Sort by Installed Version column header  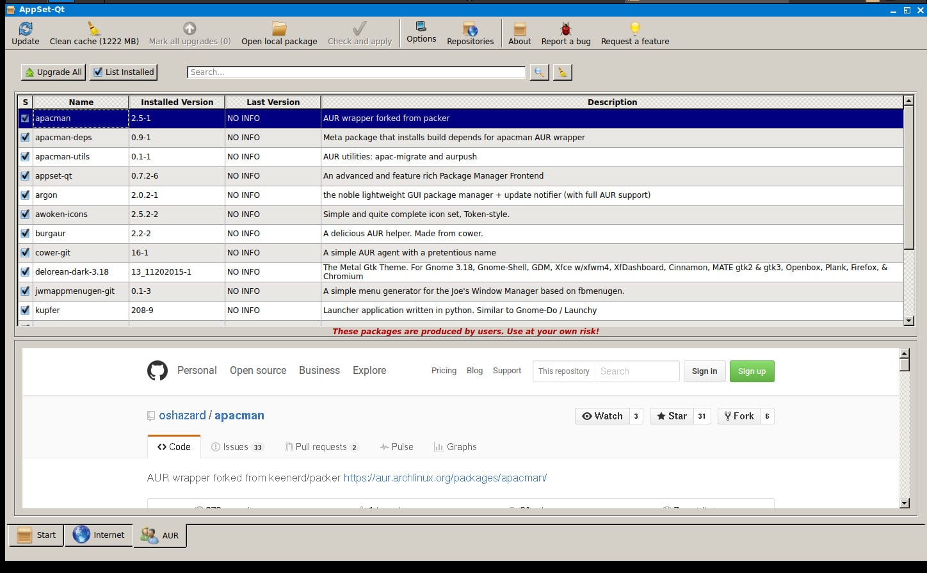[x=177, y=102]
